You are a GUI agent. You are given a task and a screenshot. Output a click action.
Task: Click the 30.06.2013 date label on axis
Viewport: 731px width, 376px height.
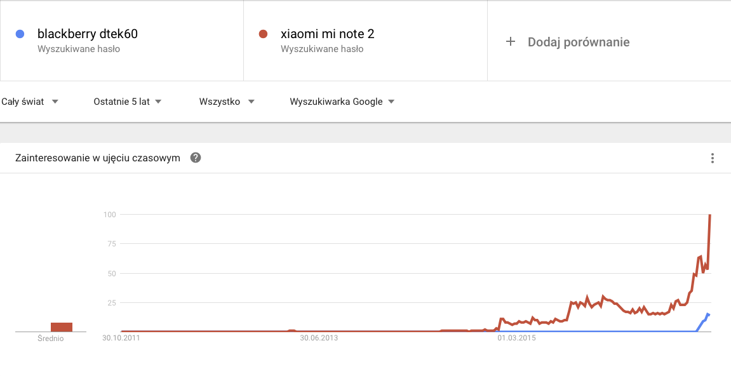pos(319,338)
